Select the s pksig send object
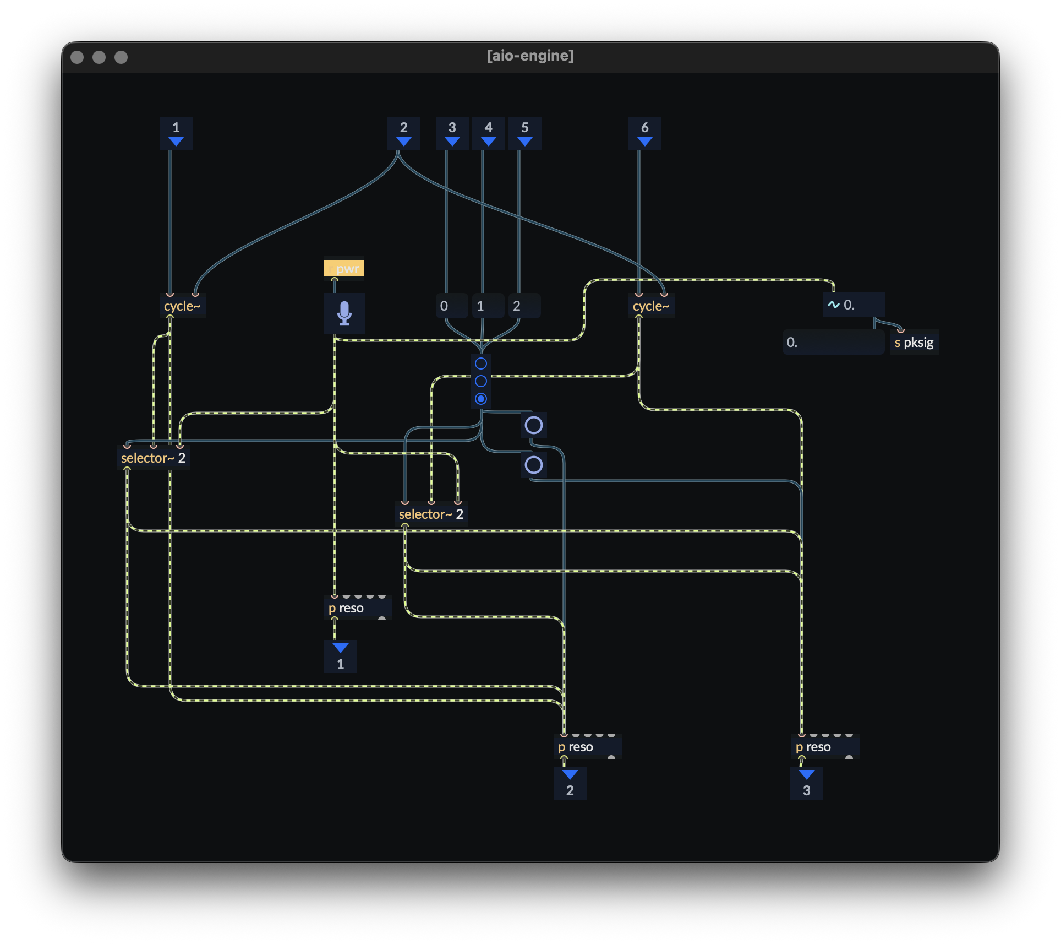Image resolution: width=1061 pixels, height=944 pixels. (914, 343)
